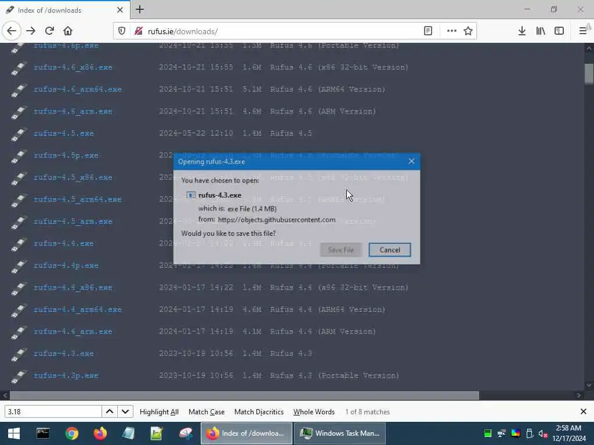Click the USB icon beside rufus-4.5.exe
Screen dimensions: 594x445
[19, 134]
